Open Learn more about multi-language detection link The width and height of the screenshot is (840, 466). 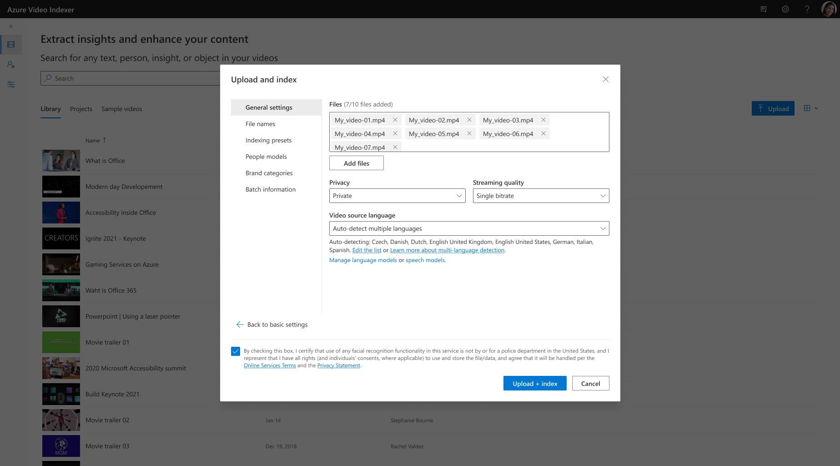click(447, 250)
